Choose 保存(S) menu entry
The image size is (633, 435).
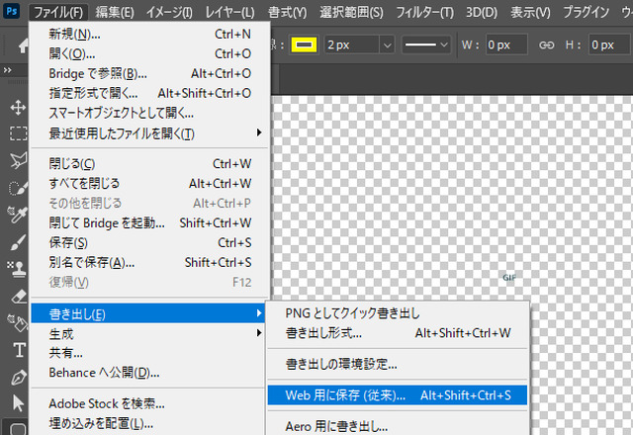149,243
